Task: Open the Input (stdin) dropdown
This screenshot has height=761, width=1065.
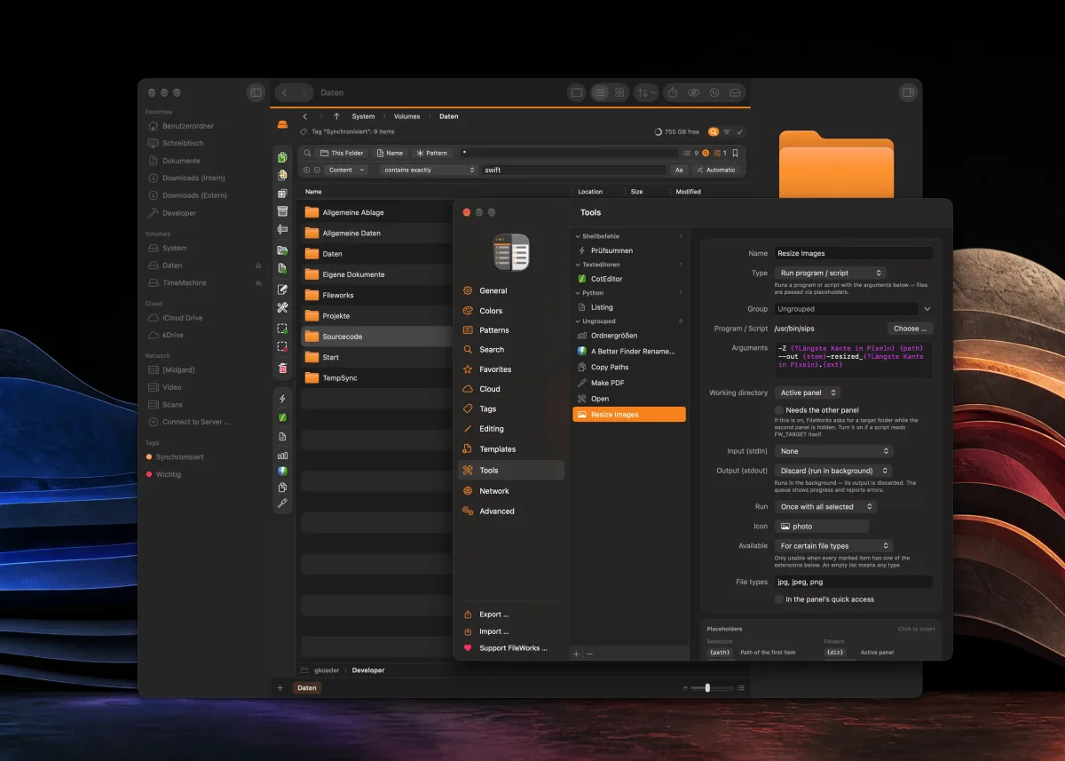Action: point(833,451)
